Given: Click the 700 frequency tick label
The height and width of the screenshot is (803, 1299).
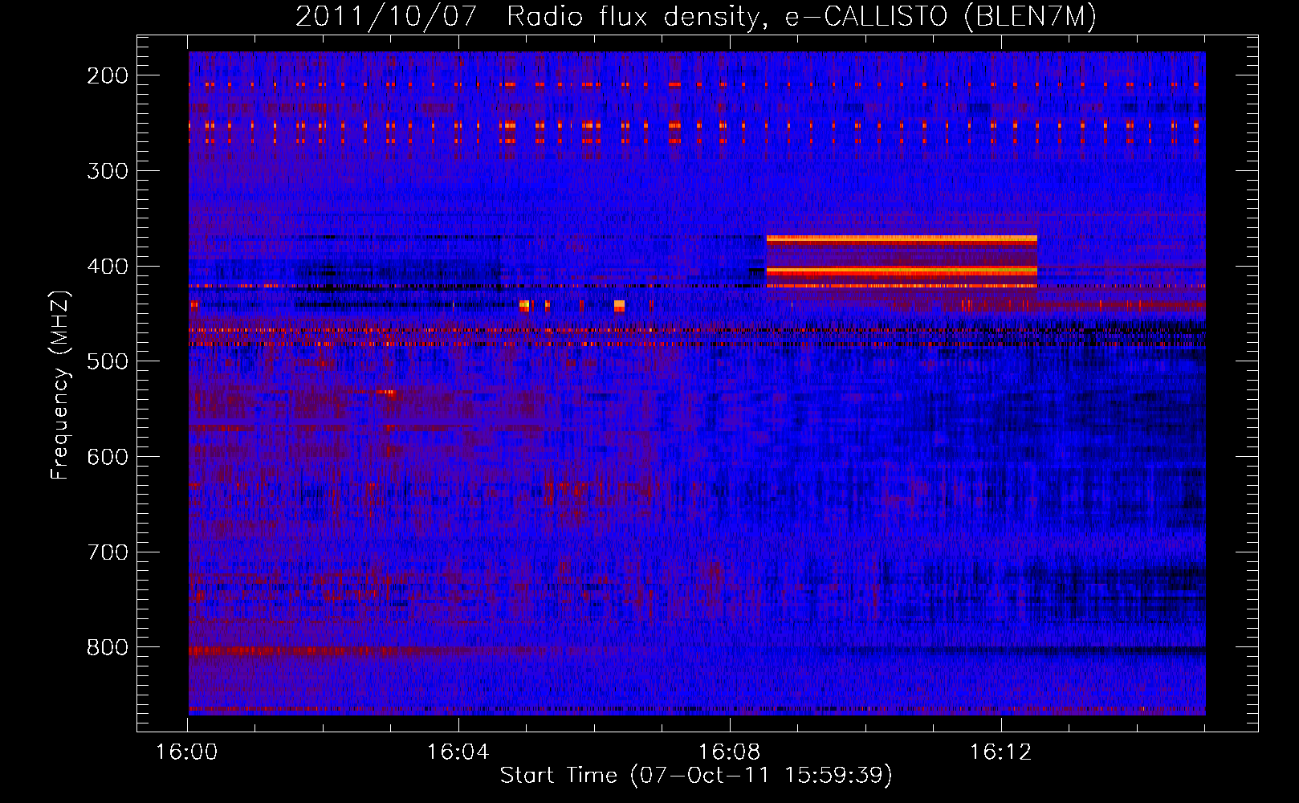Looking at the screenshot, I should click(x=108, y=552).
